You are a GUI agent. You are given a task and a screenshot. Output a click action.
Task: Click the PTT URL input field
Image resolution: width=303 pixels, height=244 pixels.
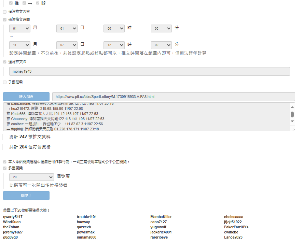click(173, 97)
